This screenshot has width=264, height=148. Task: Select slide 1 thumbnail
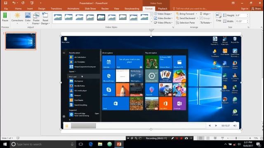(21, 41)
